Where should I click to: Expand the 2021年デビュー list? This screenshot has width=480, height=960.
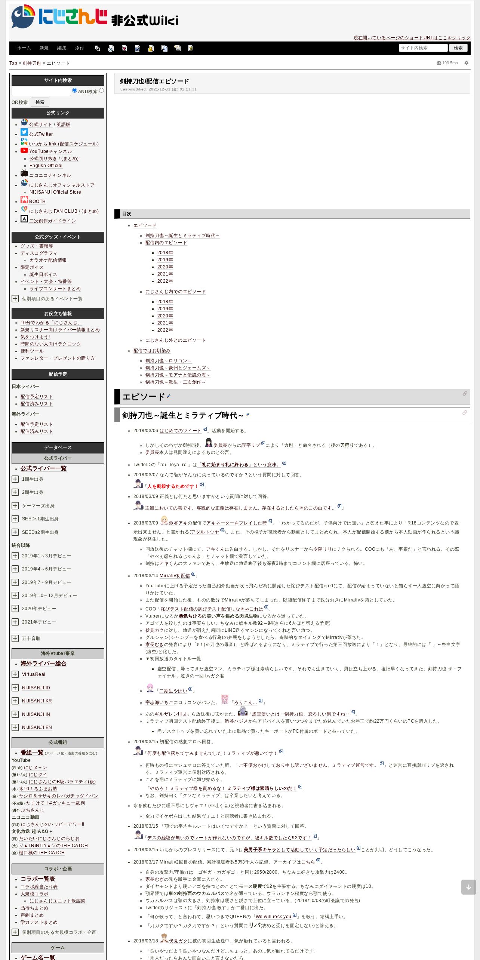(15, 622)
